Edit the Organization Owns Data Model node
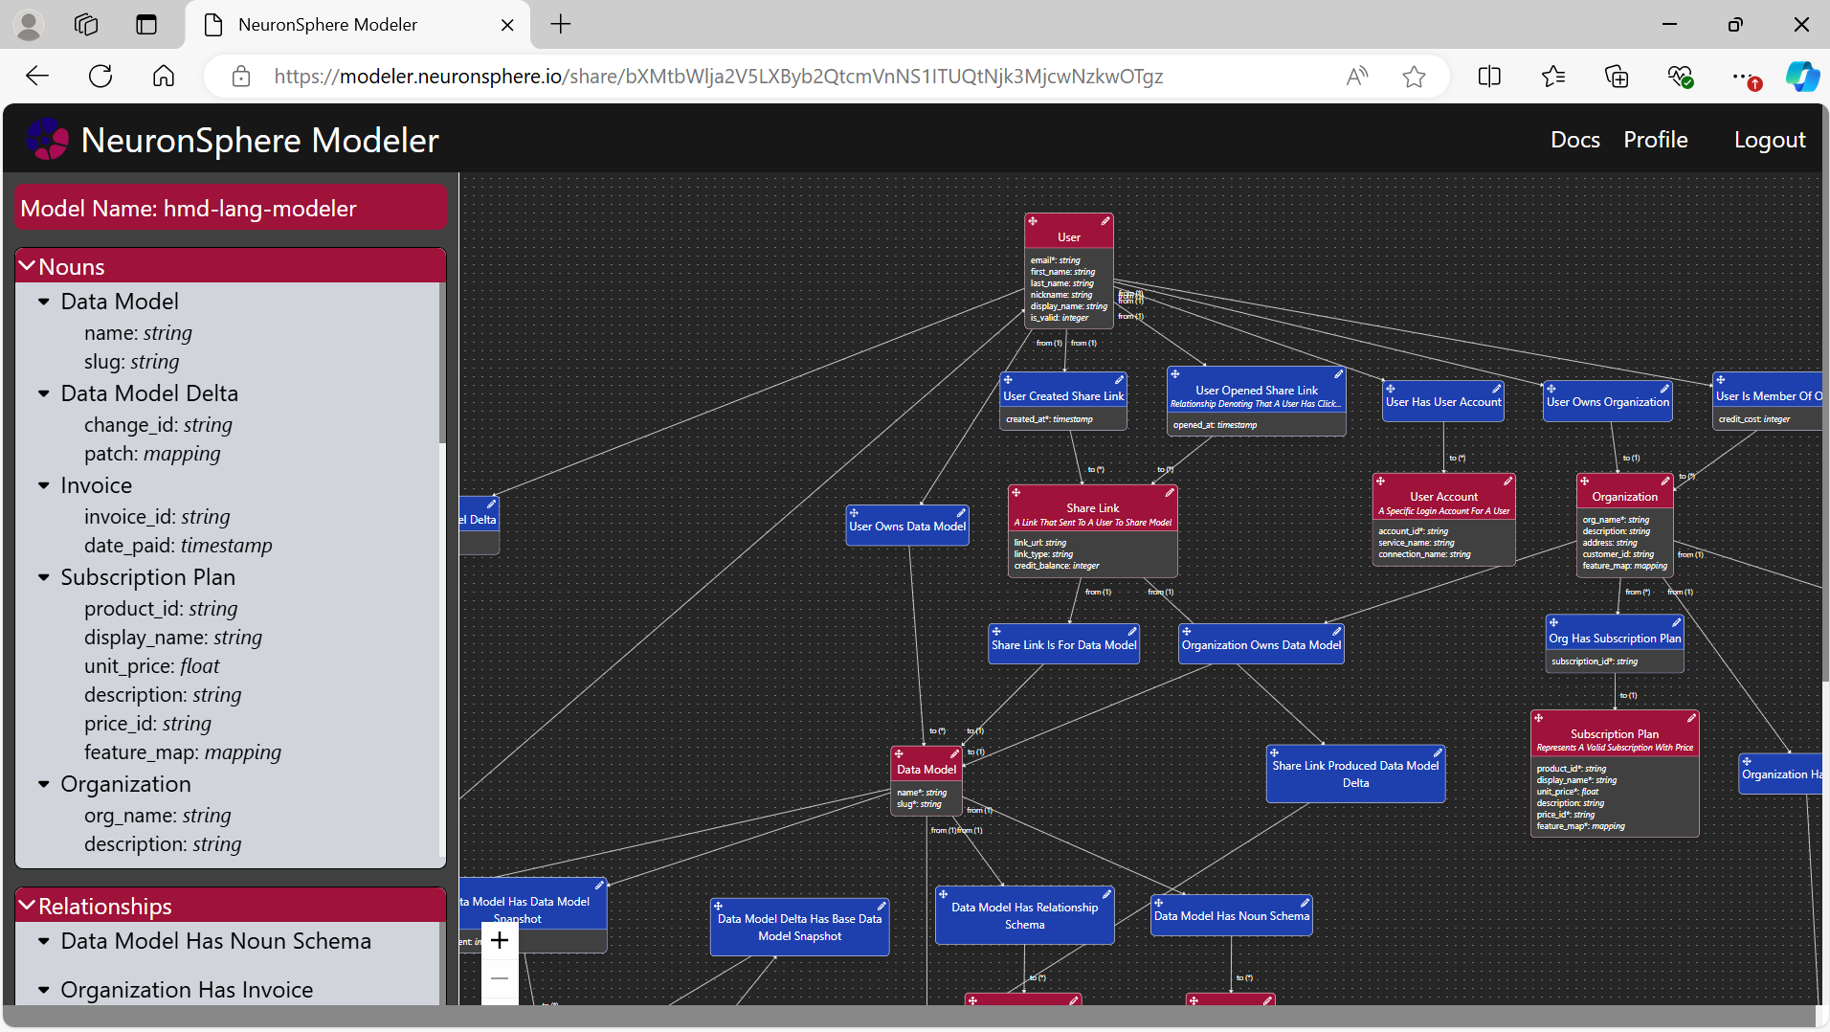 (x=1336, y=632)
